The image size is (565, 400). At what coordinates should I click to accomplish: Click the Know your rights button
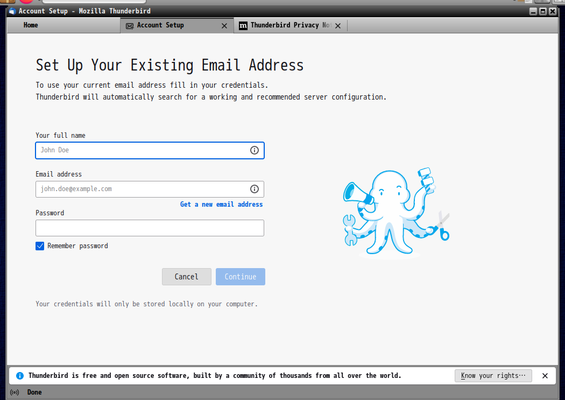click(493, 376)
